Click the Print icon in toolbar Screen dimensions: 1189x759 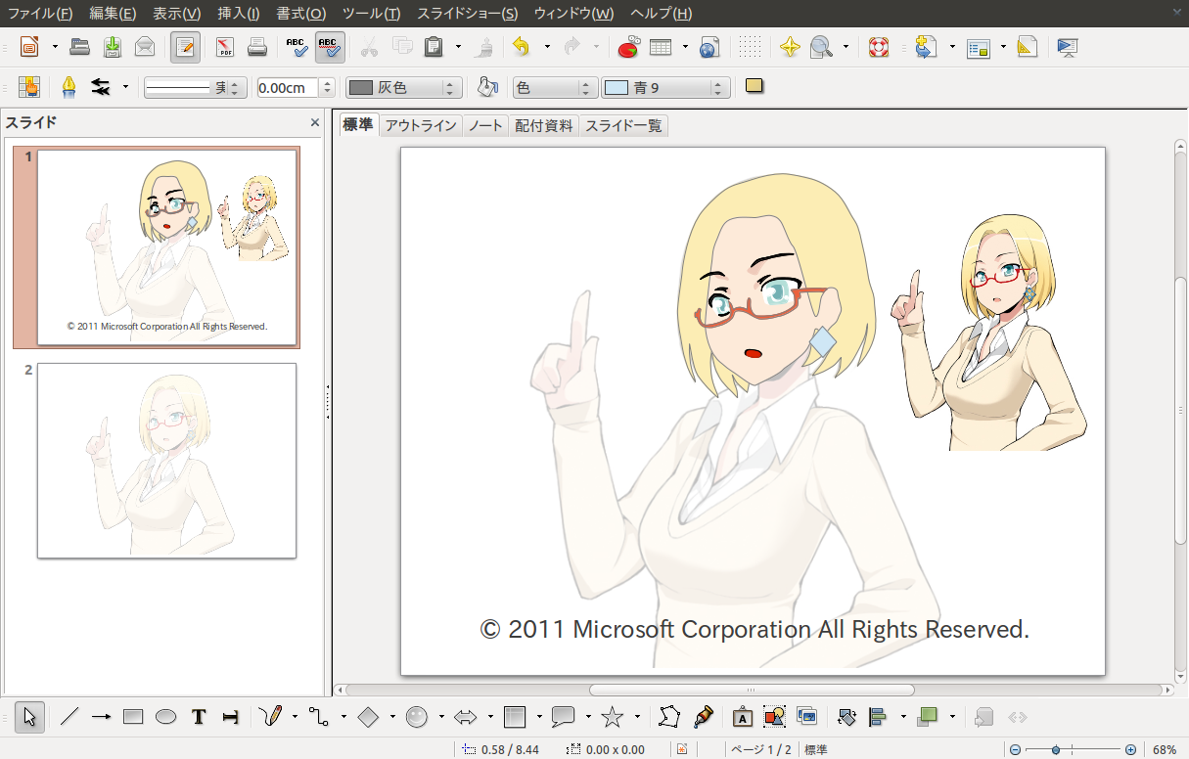pos(256,47)
